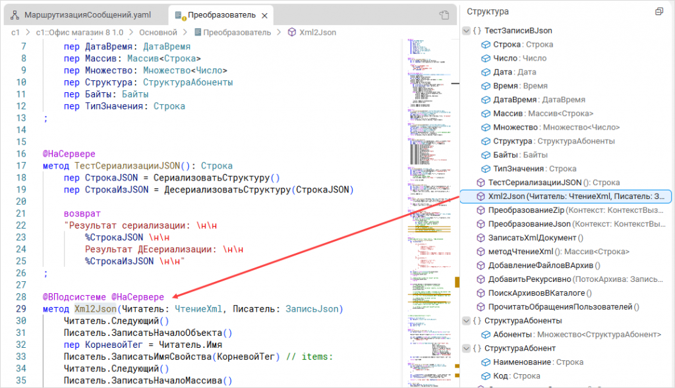Collapse the ТестЗаписиВJson structure node
Image resolution: width=675 pixels, height=388 pixels.
(x=467, y=31)
